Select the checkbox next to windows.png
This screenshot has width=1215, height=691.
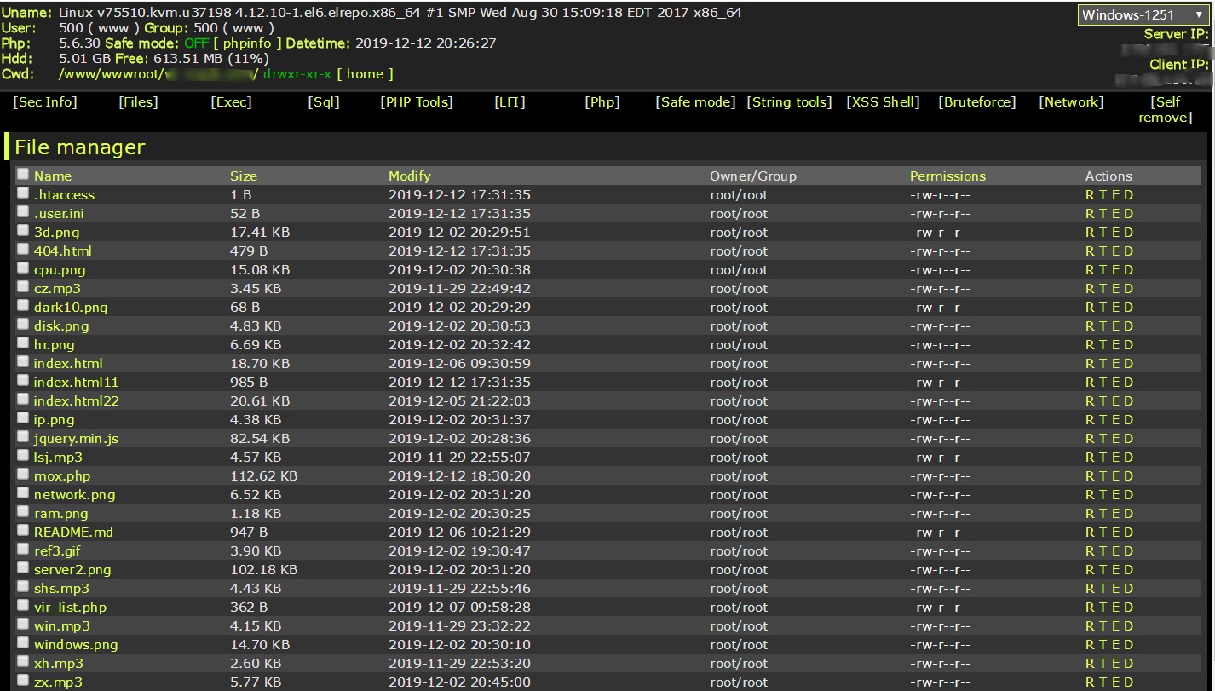23,643
